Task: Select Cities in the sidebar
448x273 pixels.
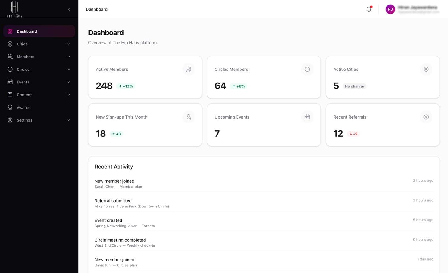Action: 39,44
